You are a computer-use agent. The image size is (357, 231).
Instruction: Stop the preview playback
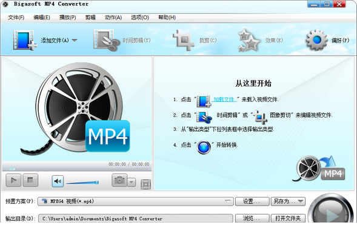pos(30,180)
